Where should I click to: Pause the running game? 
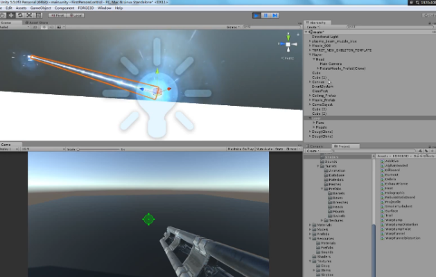coord(265,15)
